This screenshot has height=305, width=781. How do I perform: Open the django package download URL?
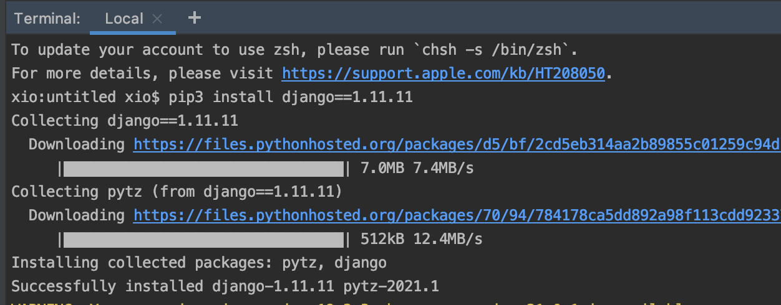[x=457, y=144]
